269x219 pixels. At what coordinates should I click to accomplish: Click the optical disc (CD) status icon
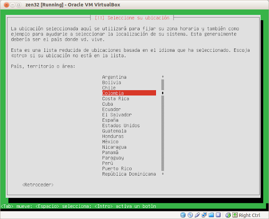[x=190, y=215]
